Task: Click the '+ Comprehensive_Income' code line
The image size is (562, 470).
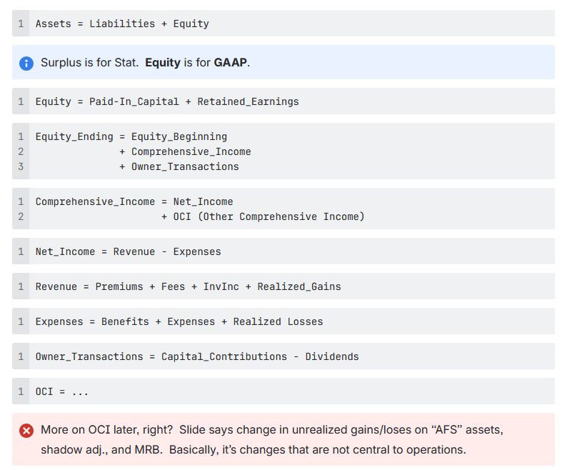Action: click(185, 151)
